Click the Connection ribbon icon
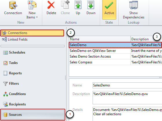This screenshot has height=121, width=162. tap(13, 5)
